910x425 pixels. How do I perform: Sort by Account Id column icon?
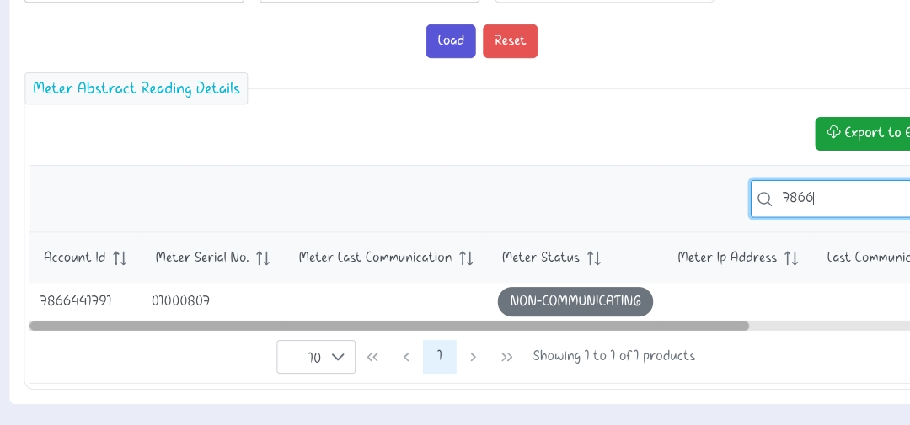120,258
